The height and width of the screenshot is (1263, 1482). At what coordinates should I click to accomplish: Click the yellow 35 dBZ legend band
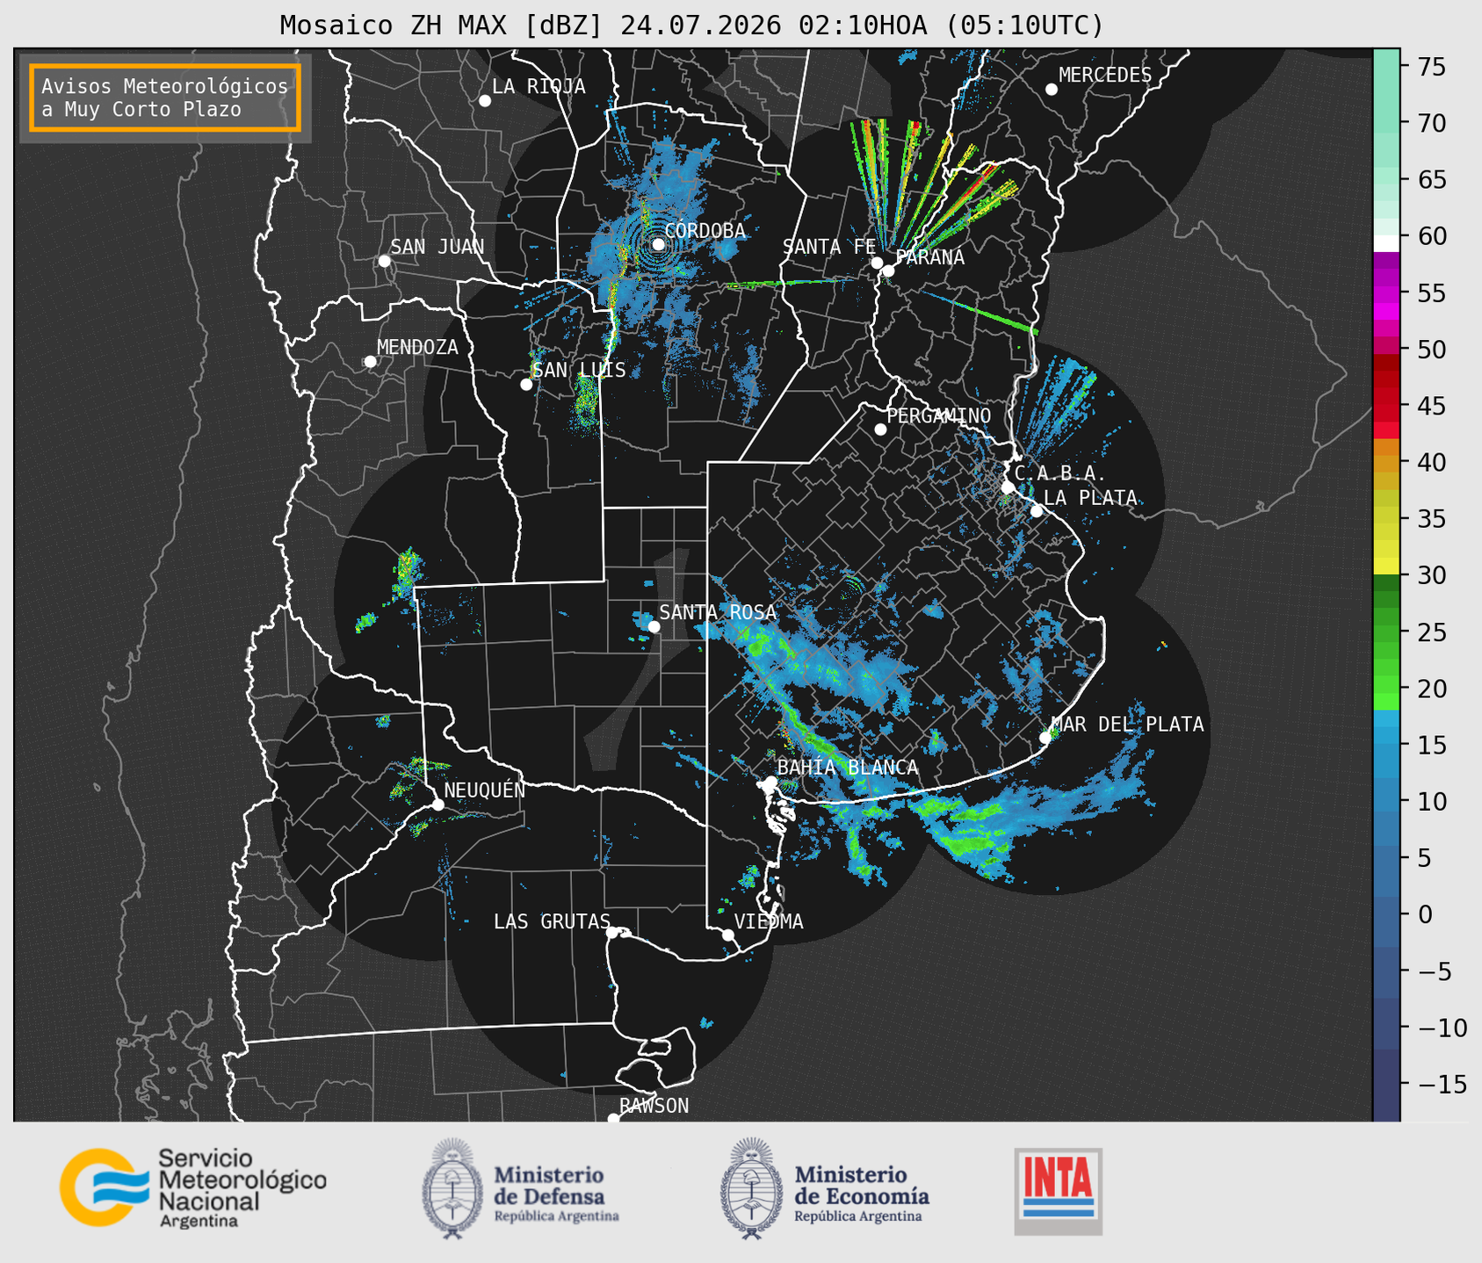pyautogui.click(x=1386, y=519)
